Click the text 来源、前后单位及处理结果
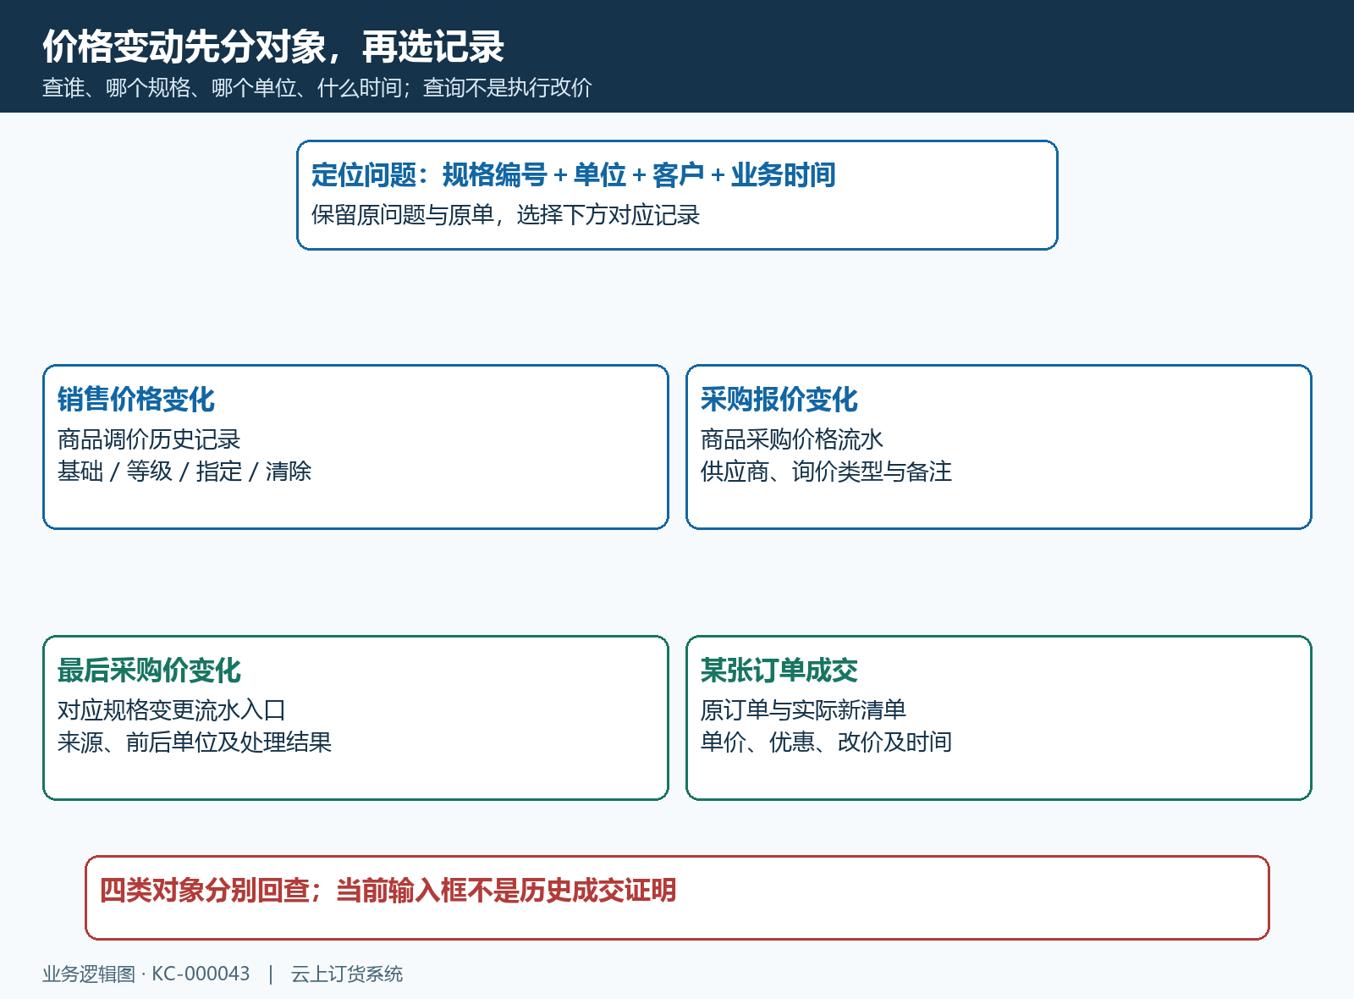 [x=195, y=742]
